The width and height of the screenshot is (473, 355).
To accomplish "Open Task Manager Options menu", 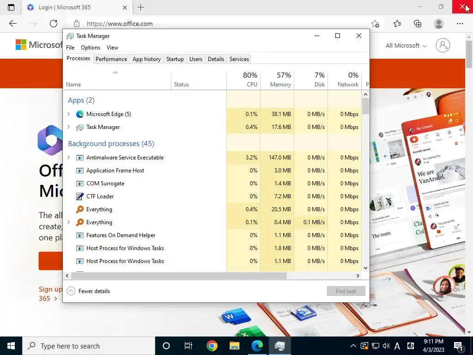I will tap(91, 48).
